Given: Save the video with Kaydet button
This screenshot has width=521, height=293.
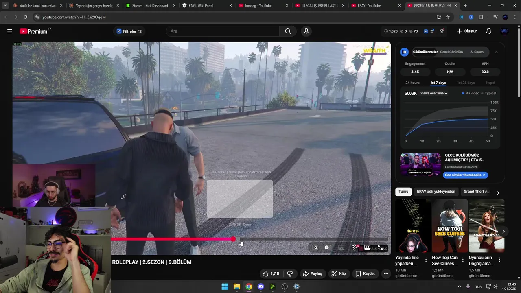Looking at the screenshot, I should [365, 274].
